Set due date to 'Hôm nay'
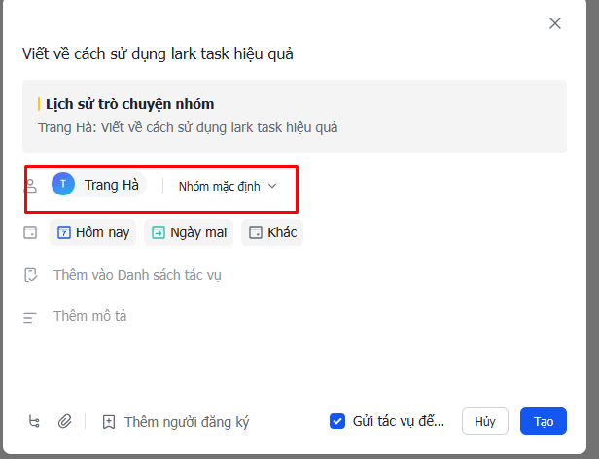599x459 pixels. pyautogui.click(x=92, y=232)
